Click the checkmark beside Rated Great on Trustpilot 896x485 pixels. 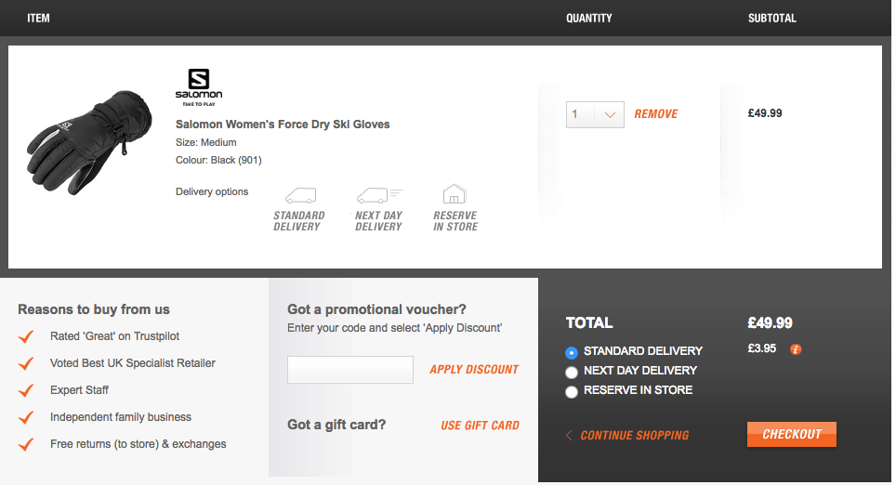26,336
